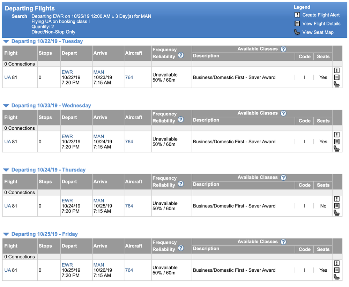The height and width of the screenshot is (287, 349).
Task: Open seat map for 10/22/19 flight
Action: click(336, 84)
